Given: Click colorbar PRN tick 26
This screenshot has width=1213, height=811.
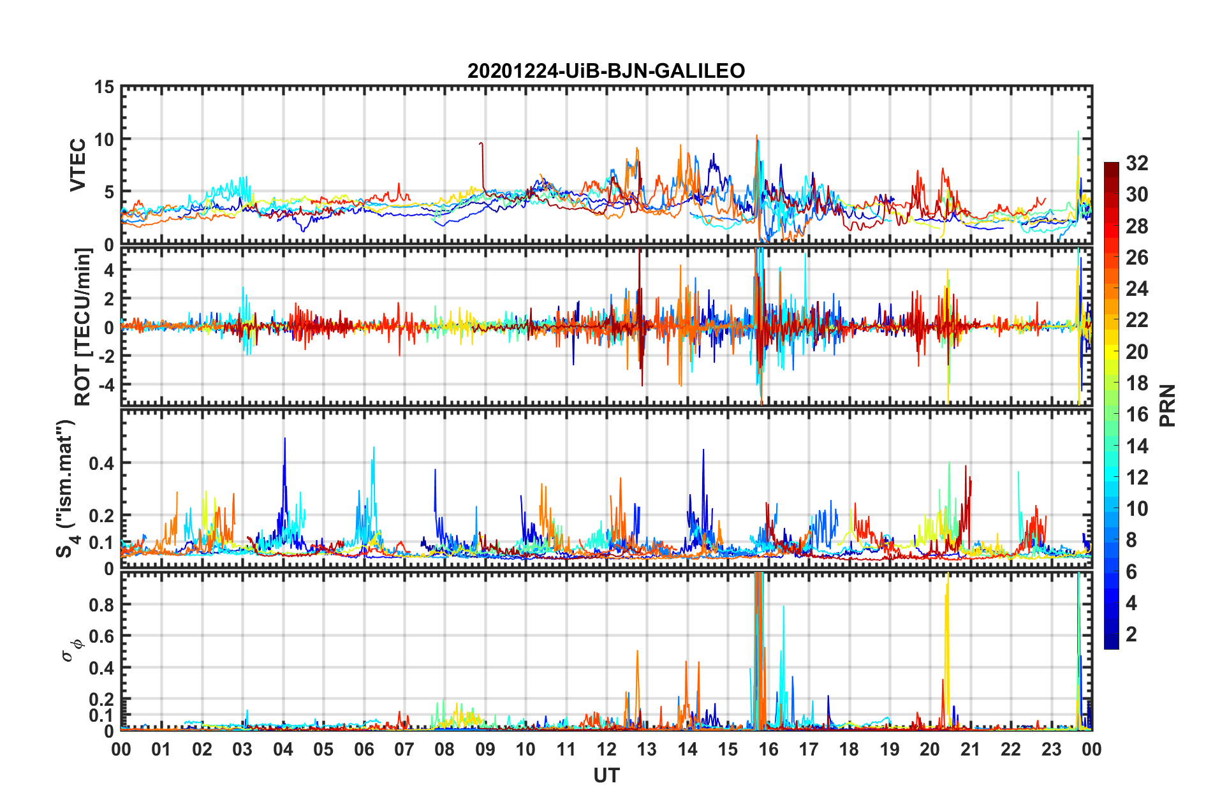Looking at the screenshot, I should pos(1137,258).
